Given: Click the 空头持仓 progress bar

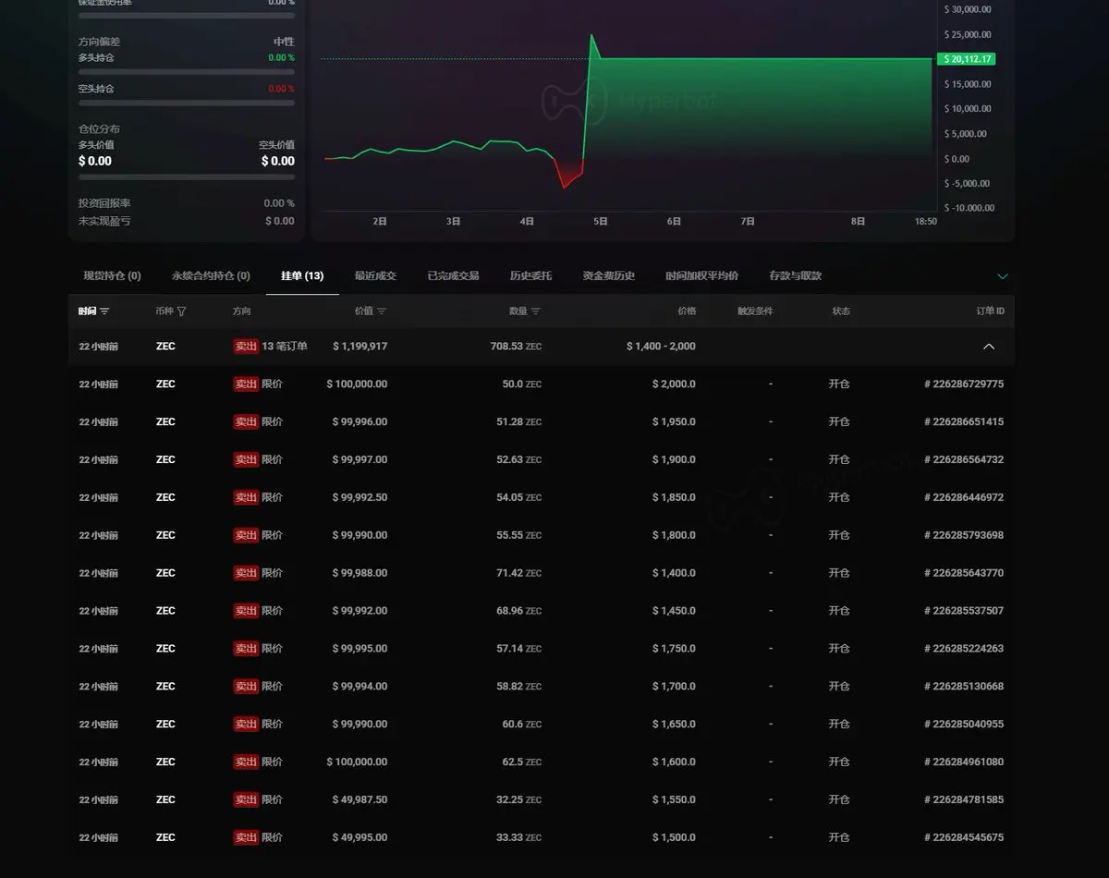Looking at the screenshot, I should coord(187,103).
